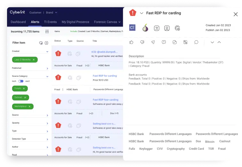Open the first Selling best cvv s... link
Image resolution: width=242 pixels, height=167 pixels.
[x=104, y=123]
